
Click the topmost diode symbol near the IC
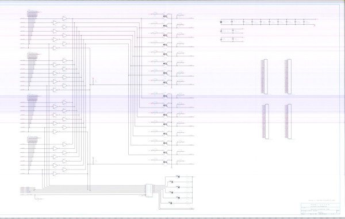(x=178, y=176)
